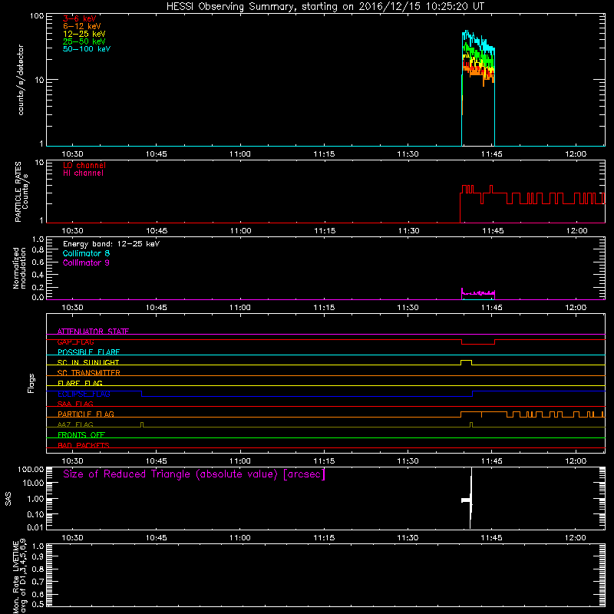Select the ATTENUATOR_STATE flag label
Screen dimensions: 614x614
tap(93, 332)
